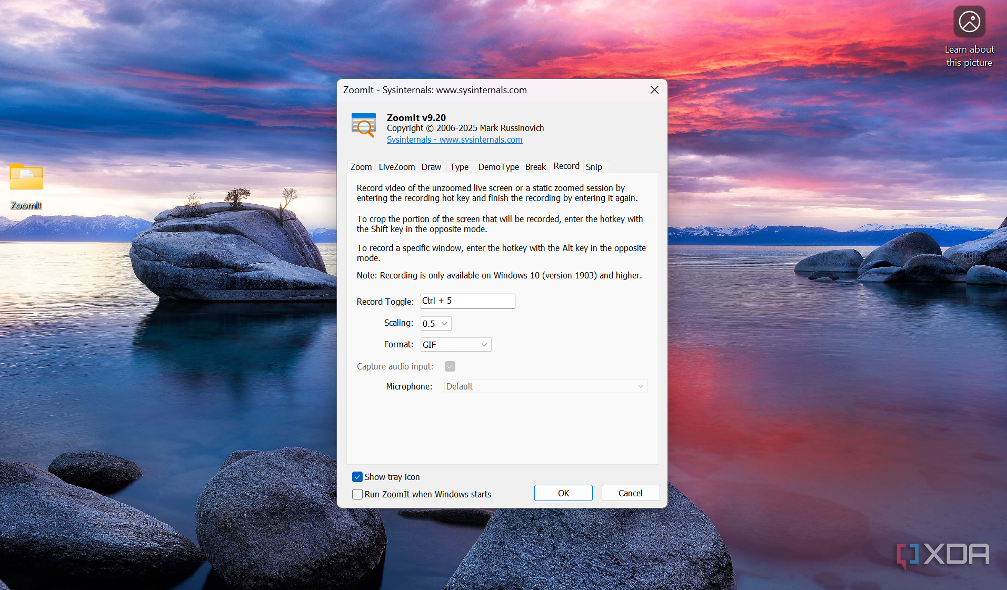Image resolution: width=1007 pixels, height=590 pixels.
Task: Toggle the Show tray icon checkbox
Action: point(357,477)
